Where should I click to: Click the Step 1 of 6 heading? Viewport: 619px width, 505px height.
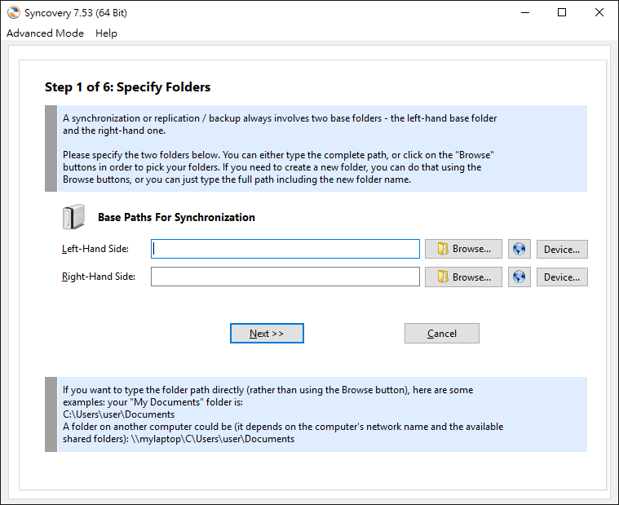(x=127, y=86)
